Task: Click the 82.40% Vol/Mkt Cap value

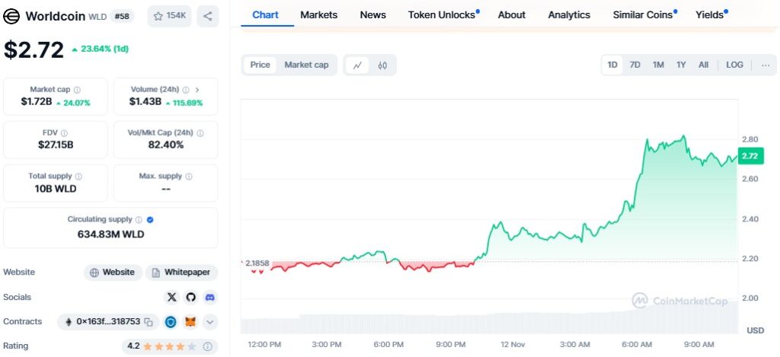Action: coord(165,145)
